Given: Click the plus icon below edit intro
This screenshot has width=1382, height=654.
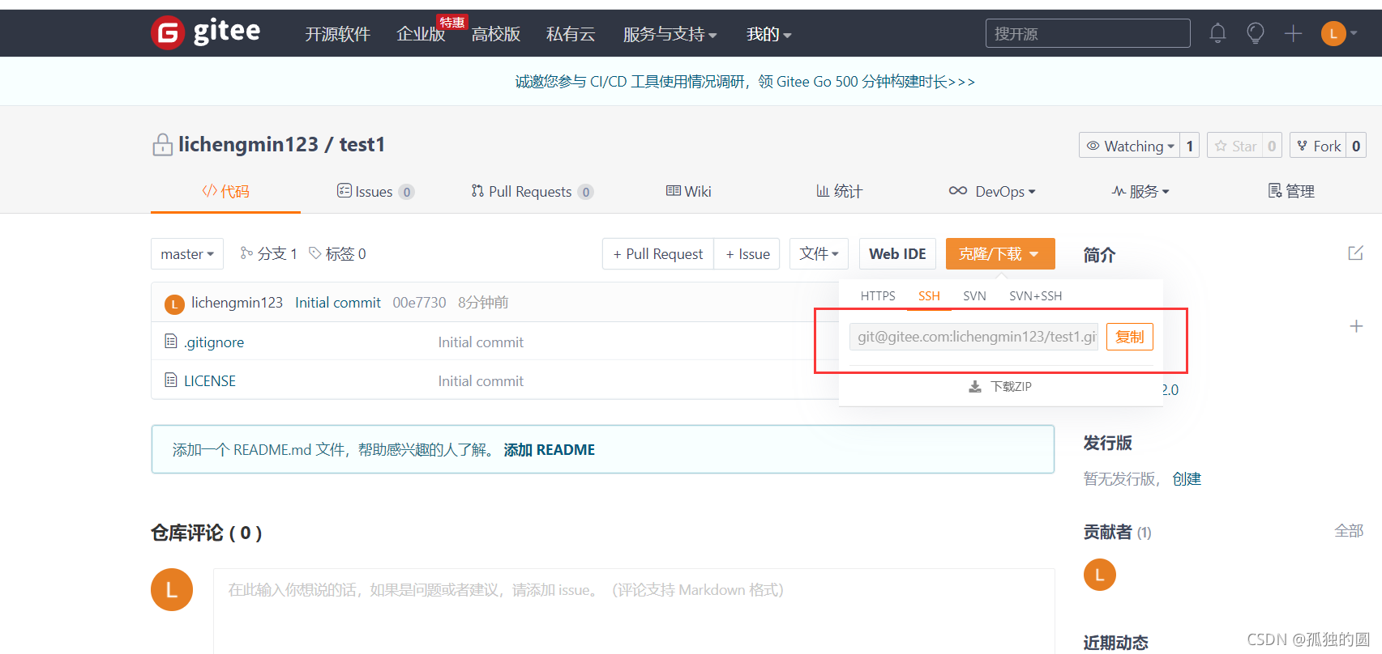Looking at the screenshot, I should pyautogui.click(x=1356, y=326).
